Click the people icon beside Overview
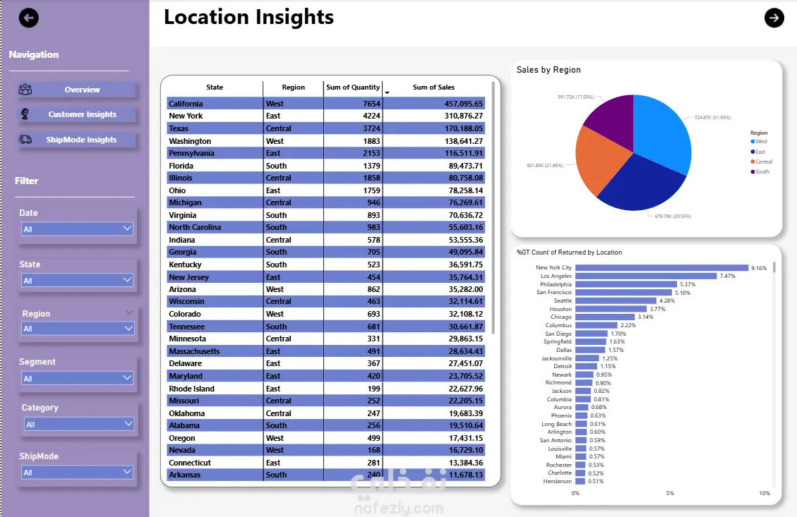This screenshot has width=797, height=517. tap(25, 90)
